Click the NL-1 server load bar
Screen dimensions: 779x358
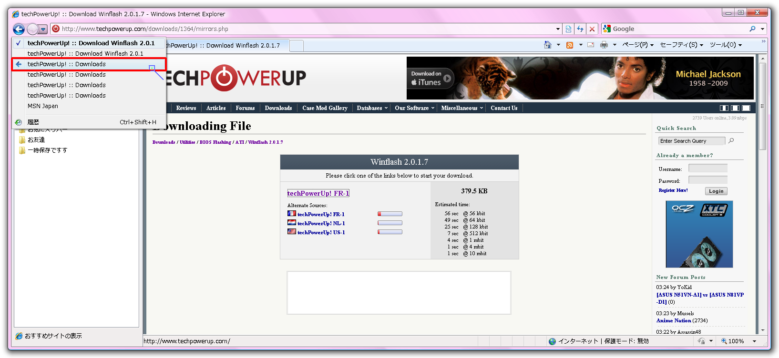tap(390, 223)
